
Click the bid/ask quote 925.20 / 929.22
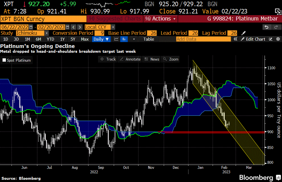181,4
